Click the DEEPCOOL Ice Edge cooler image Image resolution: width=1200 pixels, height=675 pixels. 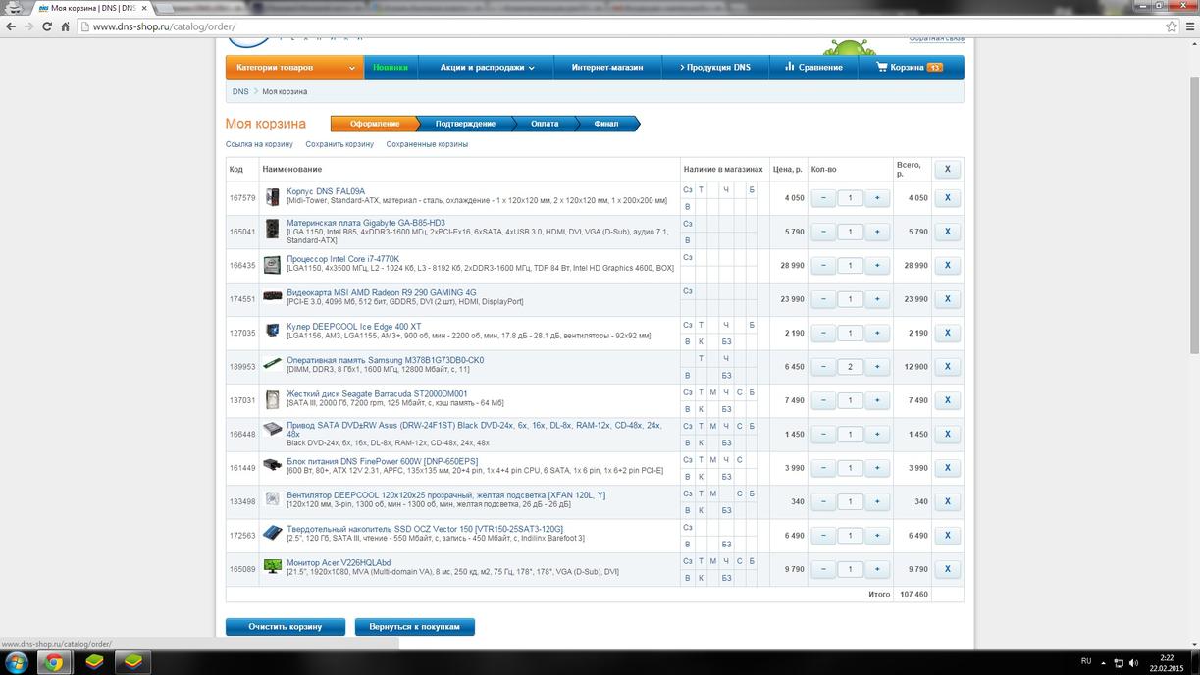pyautogui.click(x=273, y=331)
